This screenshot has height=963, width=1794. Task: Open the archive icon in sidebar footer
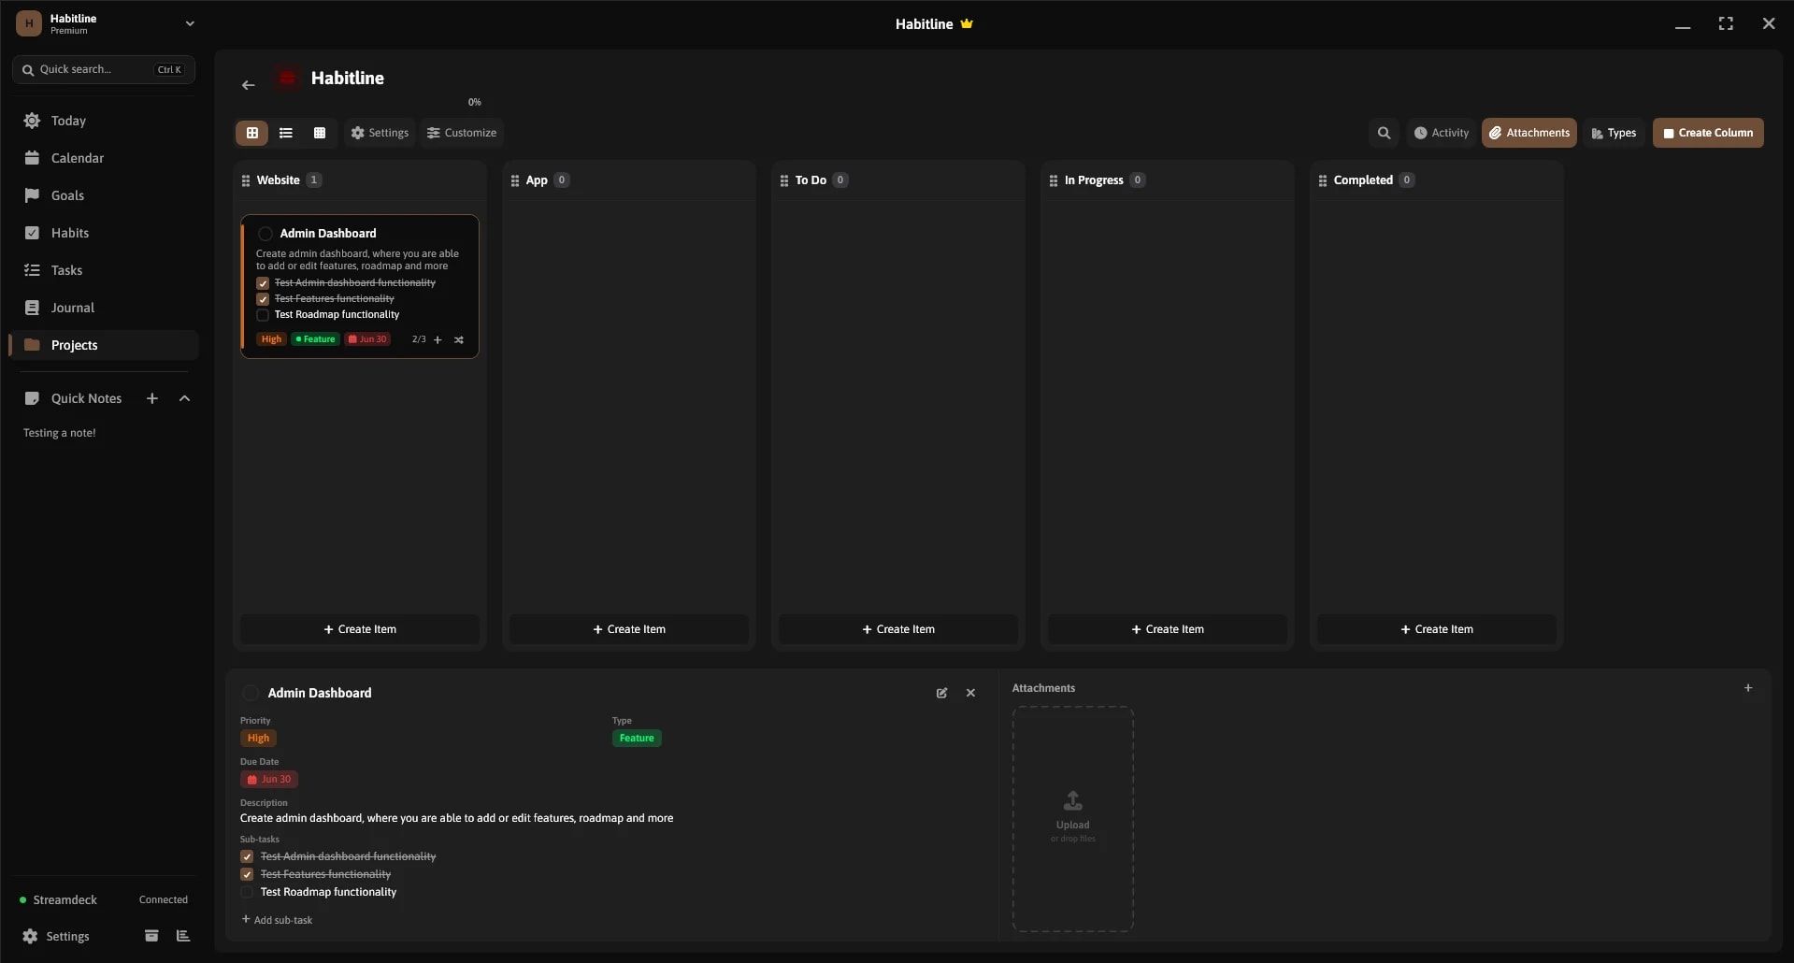(x=151, y=936)
